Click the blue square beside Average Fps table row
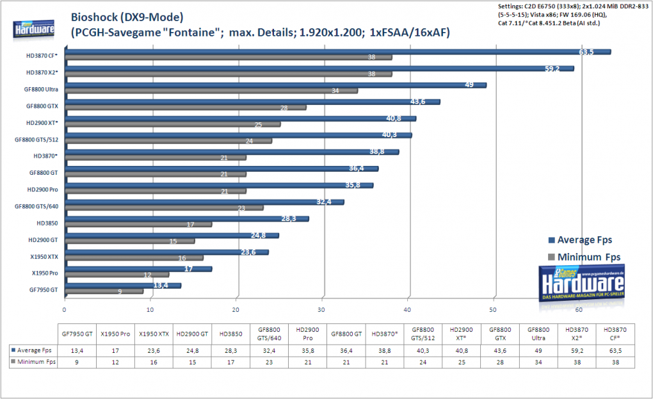The image size is (653, 399). coord(13,350)
